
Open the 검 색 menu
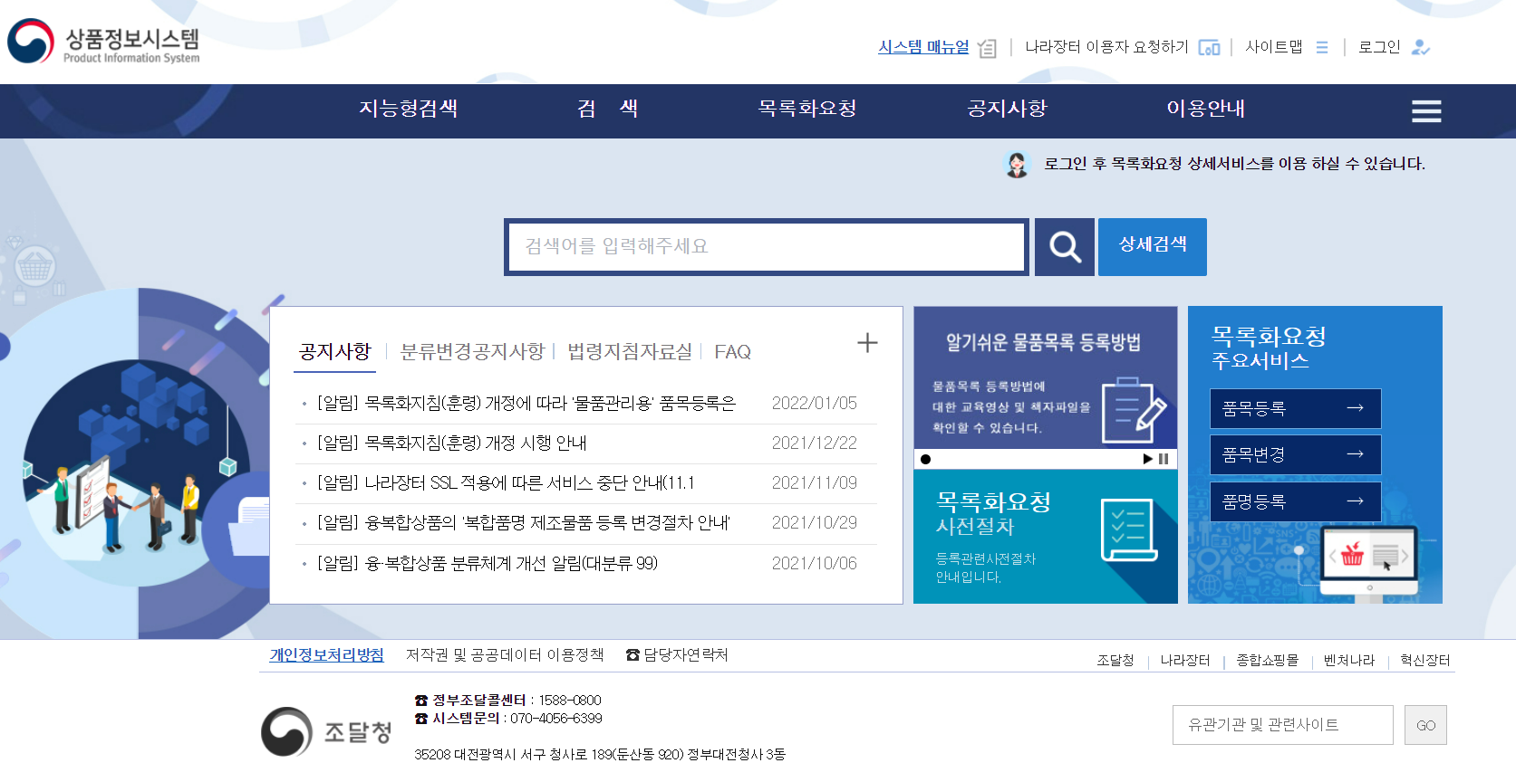[x=608, y=109]
